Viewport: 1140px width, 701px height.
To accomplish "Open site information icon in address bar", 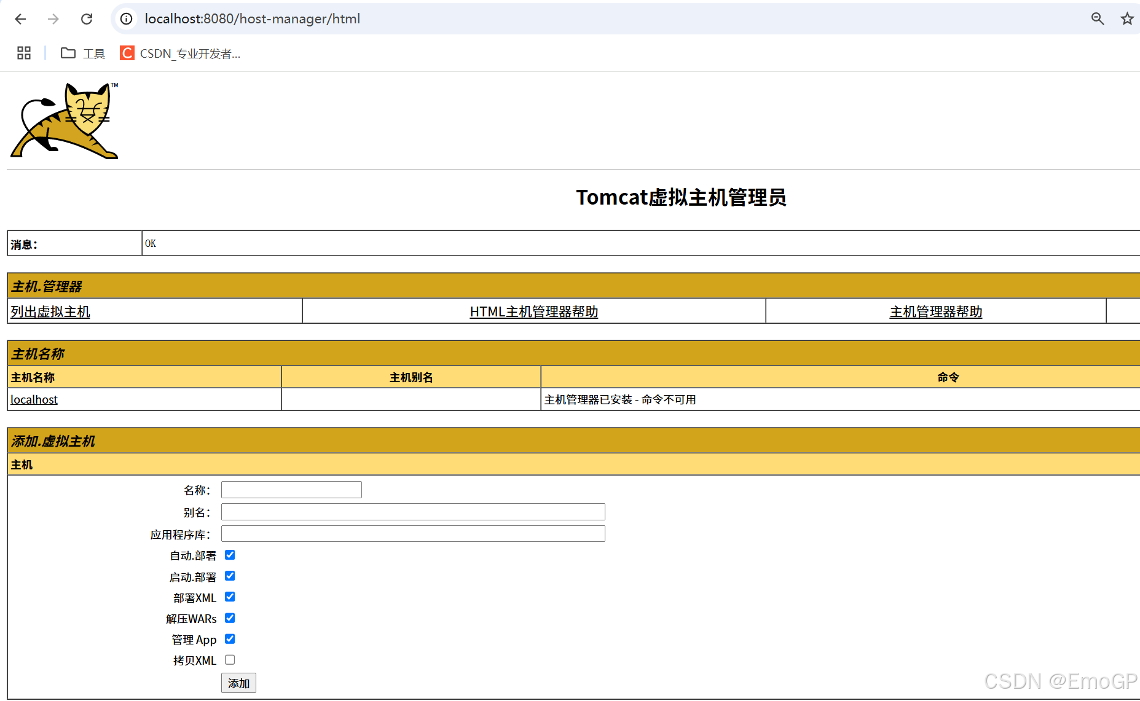I will [126, 19].
